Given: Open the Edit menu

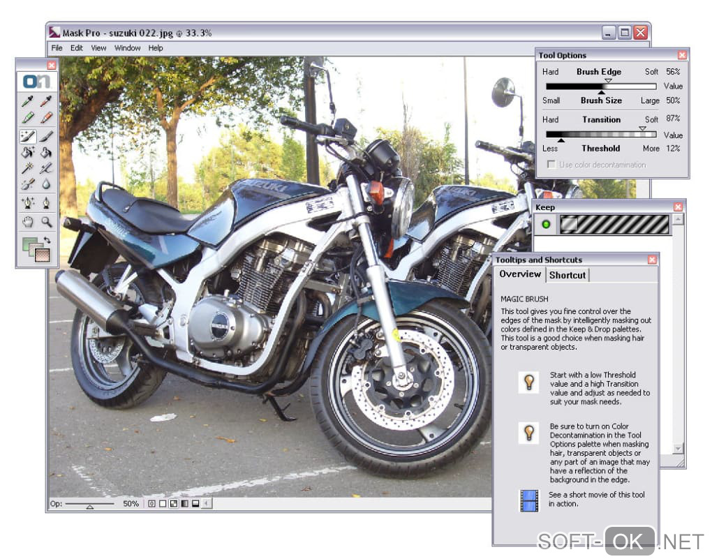Looking at the screenshot, I should 77,48.
